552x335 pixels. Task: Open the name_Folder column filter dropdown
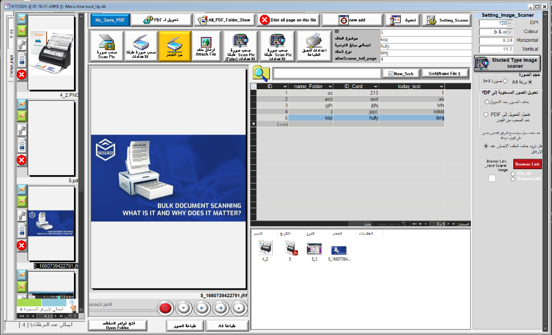click(330, 87)
